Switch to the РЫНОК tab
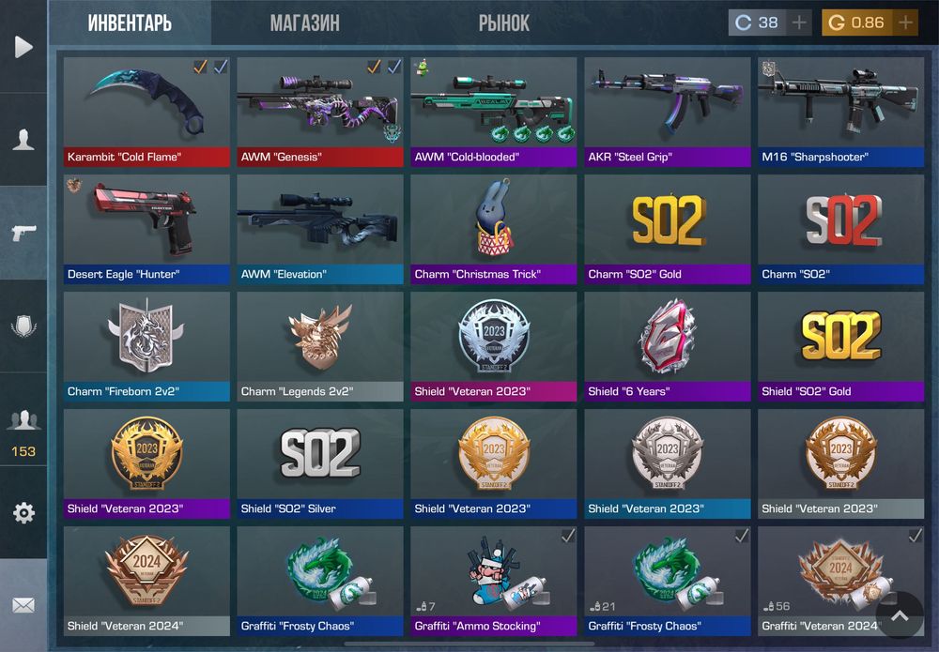 coord(503,23)
